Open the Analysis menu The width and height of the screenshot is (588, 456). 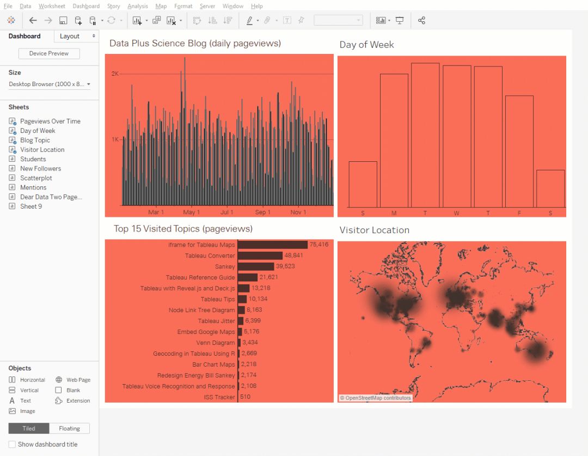137,6
